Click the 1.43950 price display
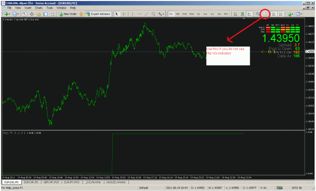Image resolution: width=316 pixels, height=191 pixels. 281,38
